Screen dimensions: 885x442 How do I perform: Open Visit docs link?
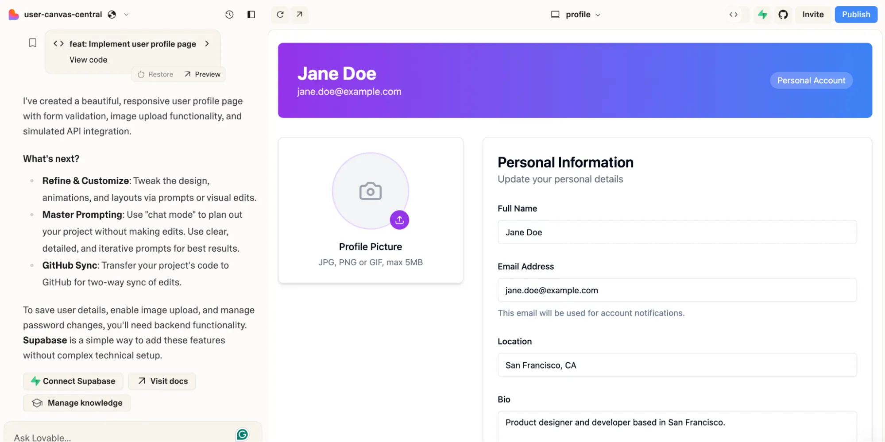click(x=162, y=381)
